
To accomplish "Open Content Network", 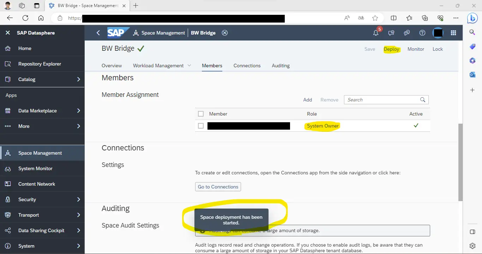I will click(x=42, y=184).
